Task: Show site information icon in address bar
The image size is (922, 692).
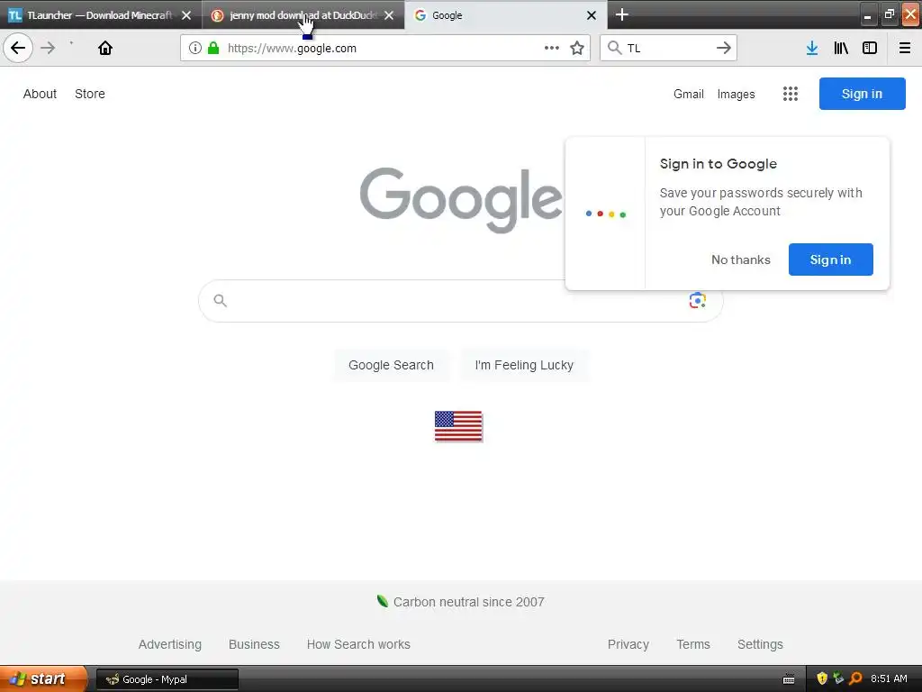Action: pos(195,49)
